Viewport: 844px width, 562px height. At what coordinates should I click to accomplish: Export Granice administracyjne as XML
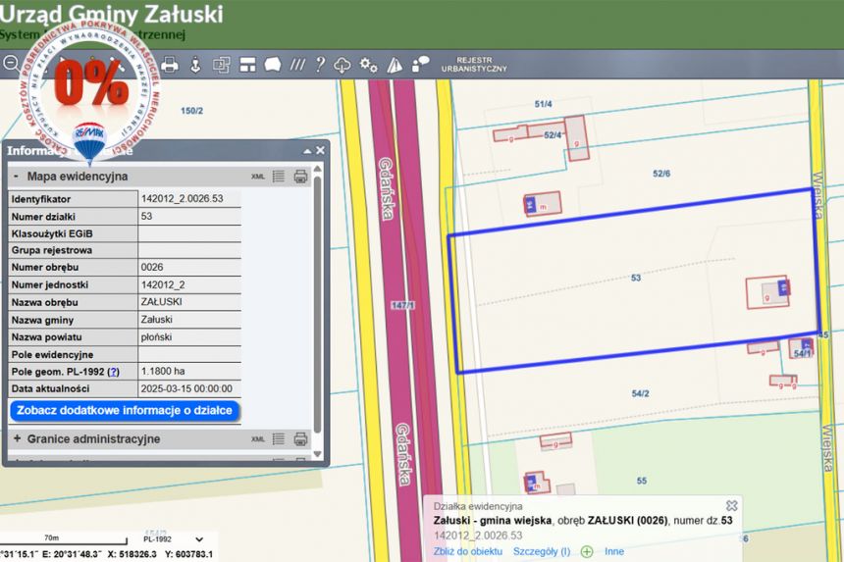[x=258, y=439]
